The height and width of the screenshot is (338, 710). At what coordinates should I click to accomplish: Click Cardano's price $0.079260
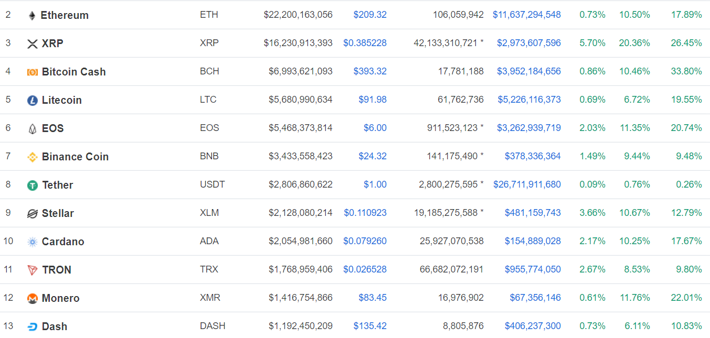(x=365, y=241)
